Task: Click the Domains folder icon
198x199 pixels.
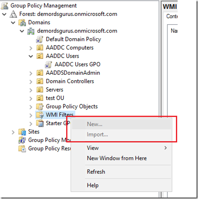Action: point(22,23)
